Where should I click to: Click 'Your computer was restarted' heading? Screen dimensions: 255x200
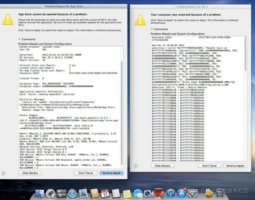click(x=186, y=15)
